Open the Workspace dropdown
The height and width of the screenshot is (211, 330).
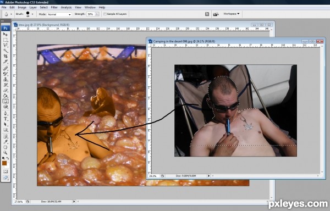[x=232, y=14]
